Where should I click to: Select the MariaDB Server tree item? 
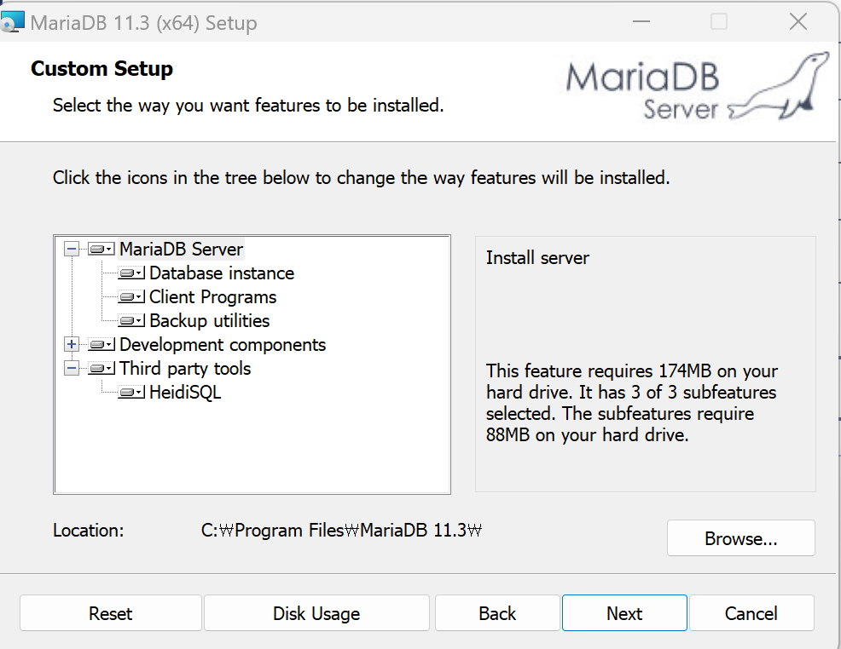tap(182, 249)
